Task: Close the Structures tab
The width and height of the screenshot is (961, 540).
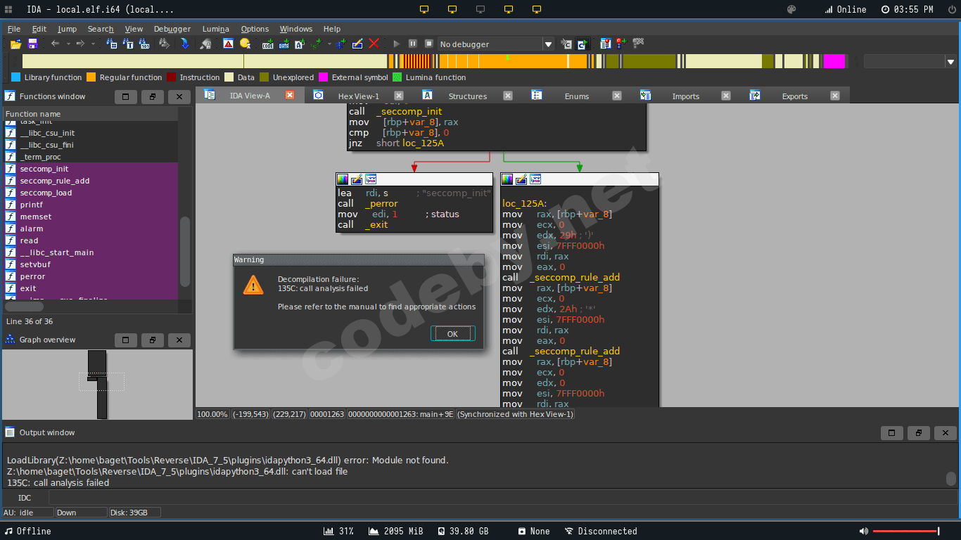Action: click(x=508, y=96)
